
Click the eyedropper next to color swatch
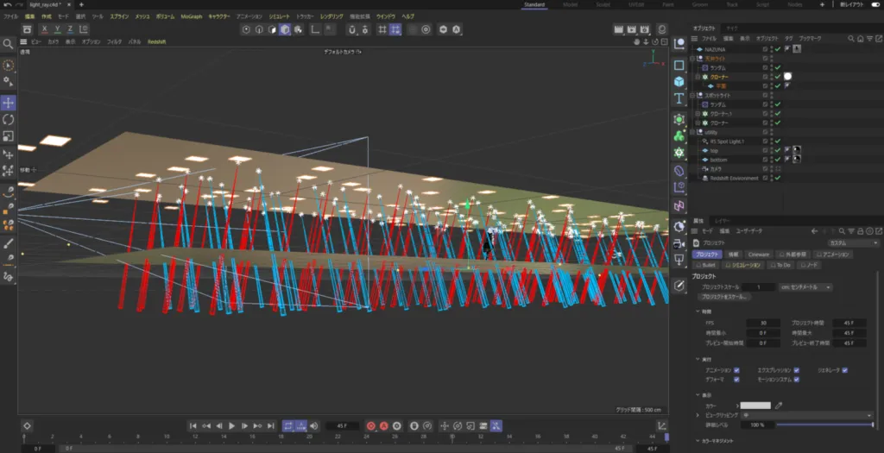point(779,405)
